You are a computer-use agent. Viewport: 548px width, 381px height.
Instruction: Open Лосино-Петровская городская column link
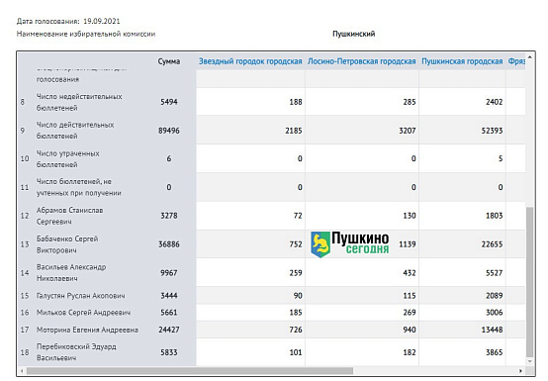362,61
